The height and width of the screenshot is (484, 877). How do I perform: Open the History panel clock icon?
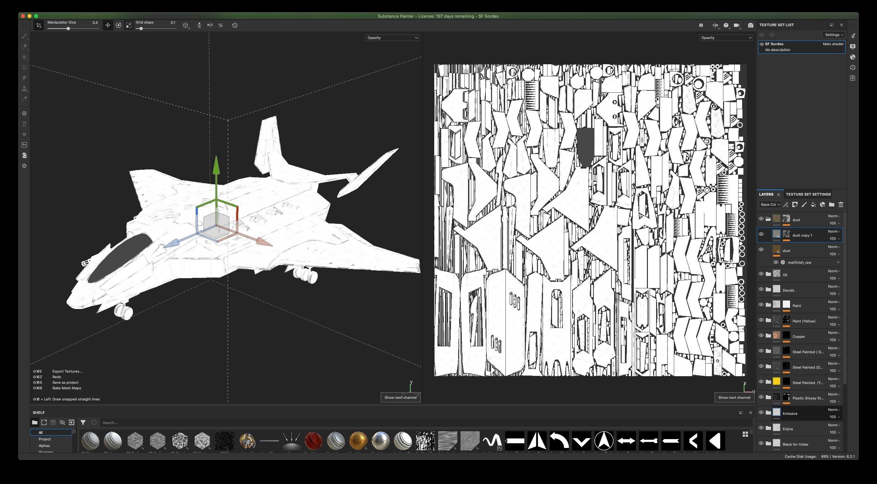click(x=853, y=68)
